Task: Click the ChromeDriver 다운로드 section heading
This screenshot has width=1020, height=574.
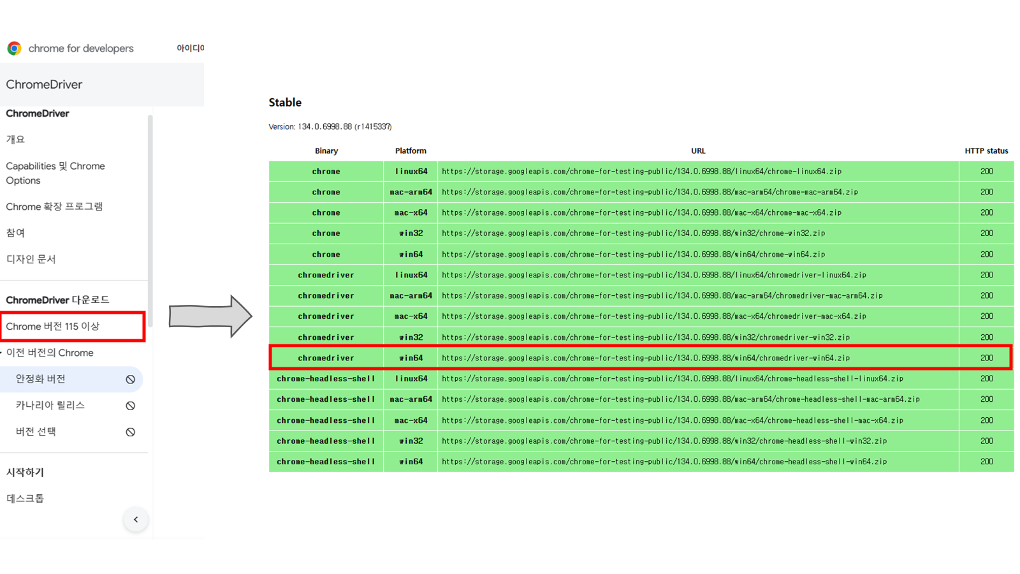Action: coord(57,300)
